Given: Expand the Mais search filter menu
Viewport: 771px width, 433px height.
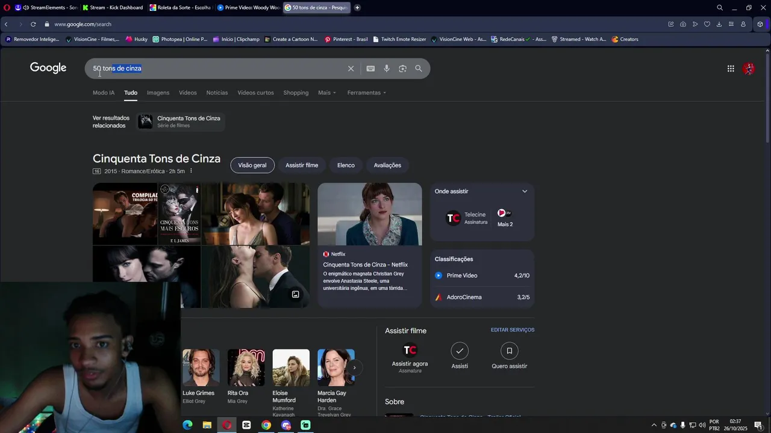Looking at the screenshot, I should [x=327, y=93].
